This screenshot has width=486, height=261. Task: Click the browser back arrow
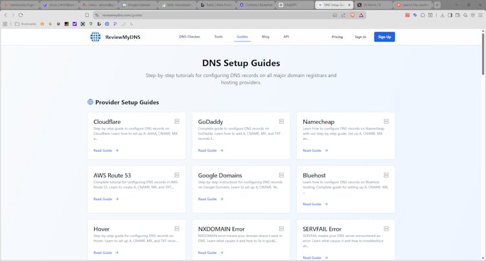(5, 14)
